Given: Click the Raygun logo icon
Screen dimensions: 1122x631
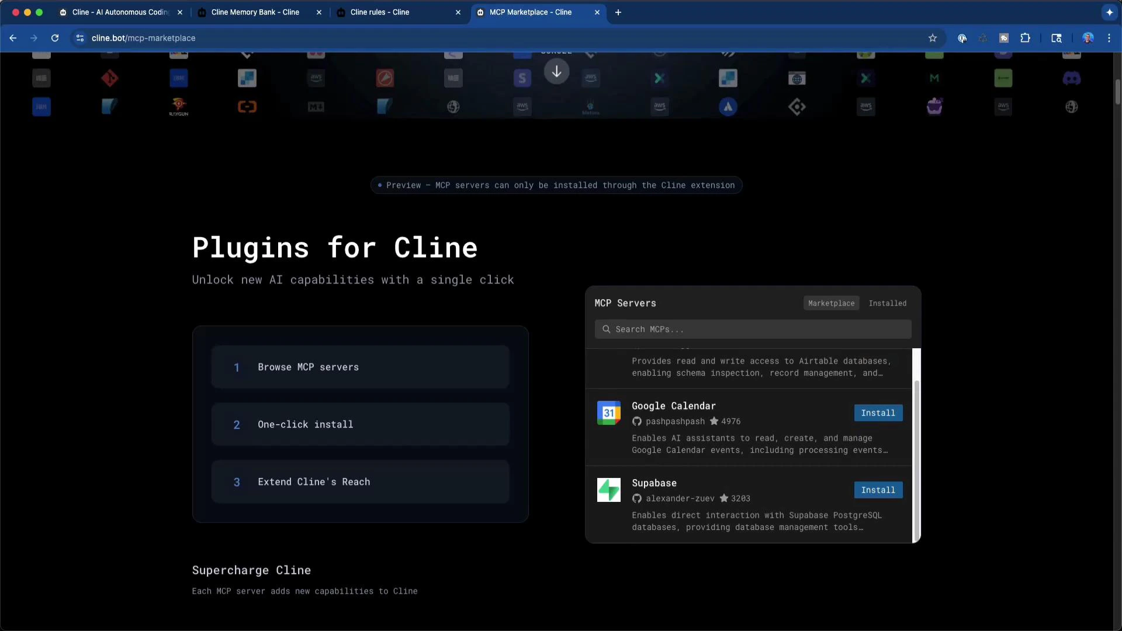Looking at the screenshot, I should (x=178, y=106).
